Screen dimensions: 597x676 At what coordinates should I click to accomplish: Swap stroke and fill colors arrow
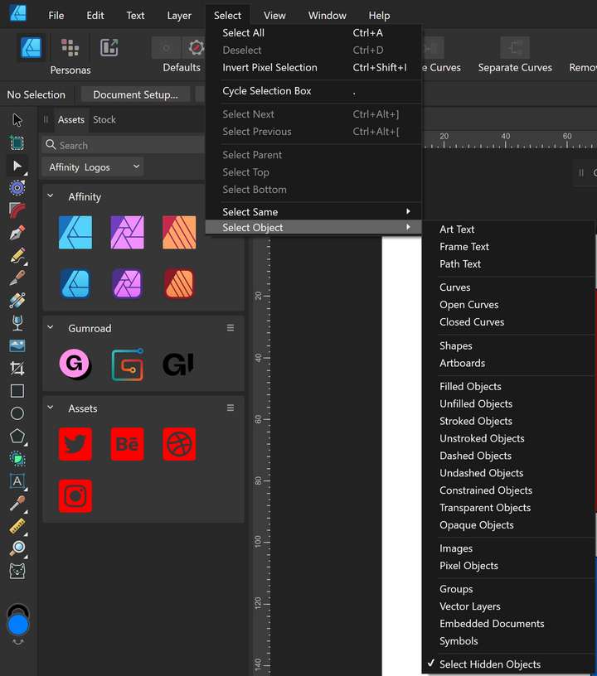pyautogui.click(x=18, y=642)
